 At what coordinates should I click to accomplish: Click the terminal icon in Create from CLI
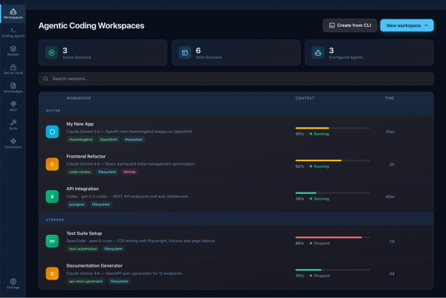coord(332,25)
